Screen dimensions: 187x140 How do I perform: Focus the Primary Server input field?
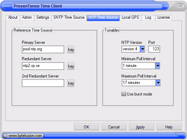coord(43,49)
